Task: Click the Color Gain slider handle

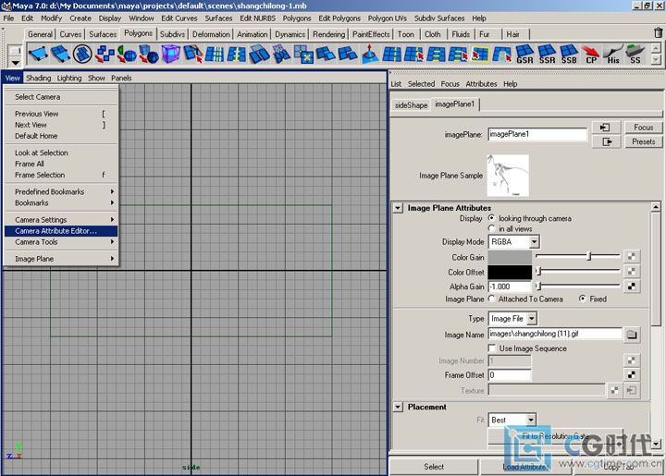Action: [x=589, y=256]
